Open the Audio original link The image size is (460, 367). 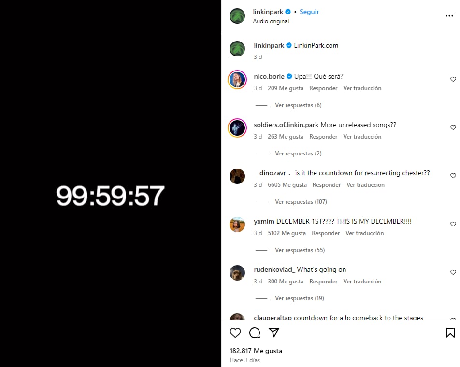(x=271, y=21)
